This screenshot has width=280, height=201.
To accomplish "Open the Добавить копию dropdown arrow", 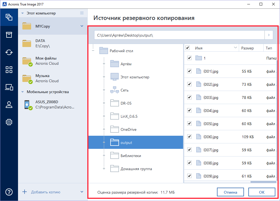I will click(x=82, y=192).
